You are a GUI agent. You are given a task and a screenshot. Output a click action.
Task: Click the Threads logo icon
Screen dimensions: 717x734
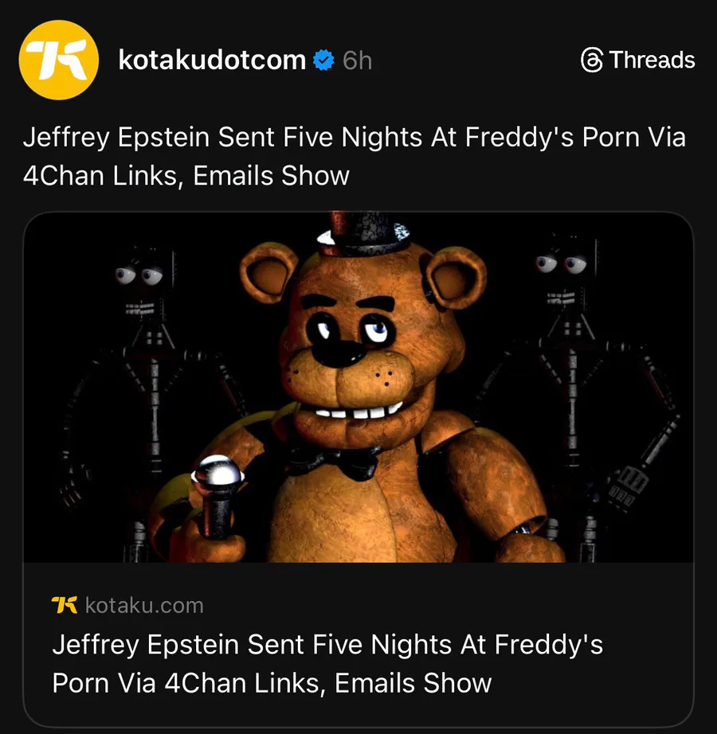tap(592, 61)
